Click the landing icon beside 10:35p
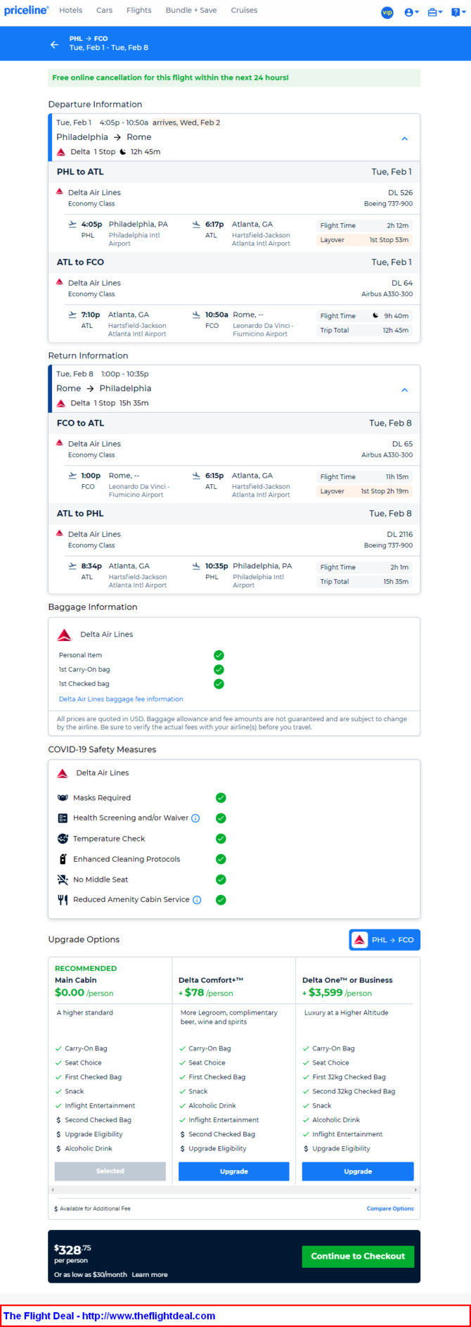The width and height of the screenshot is (471, 1327). pos(196,566)
